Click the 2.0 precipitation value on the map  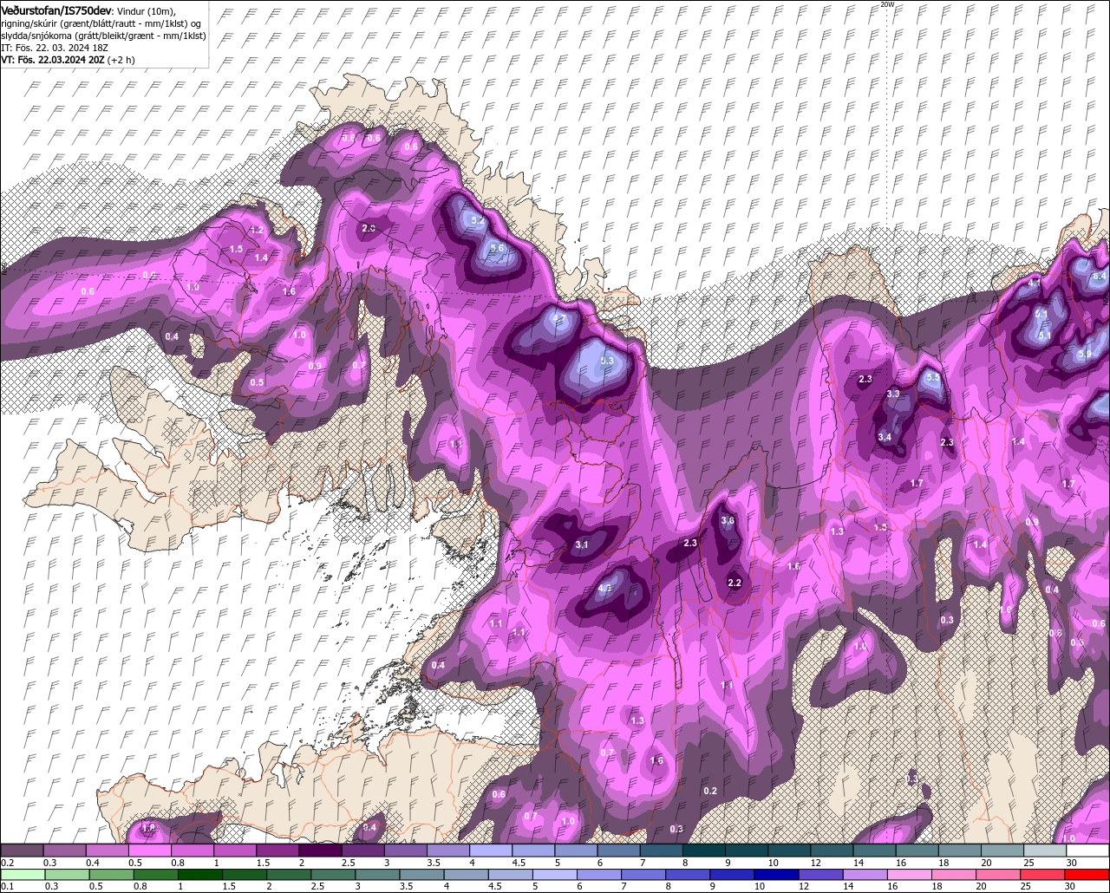pyautogui.click(x=369, y=228)
